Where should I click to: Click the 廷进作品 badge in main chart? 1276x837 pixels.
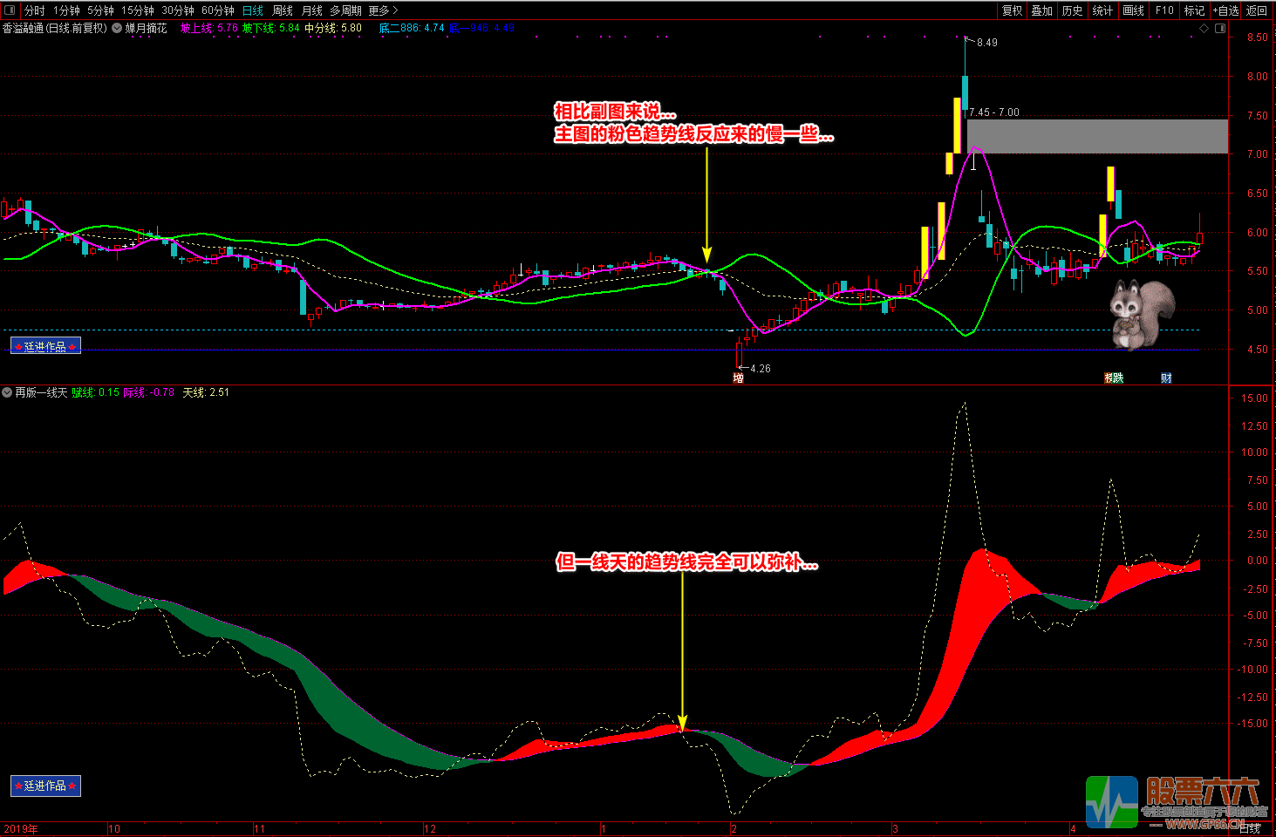coord(45,346)
